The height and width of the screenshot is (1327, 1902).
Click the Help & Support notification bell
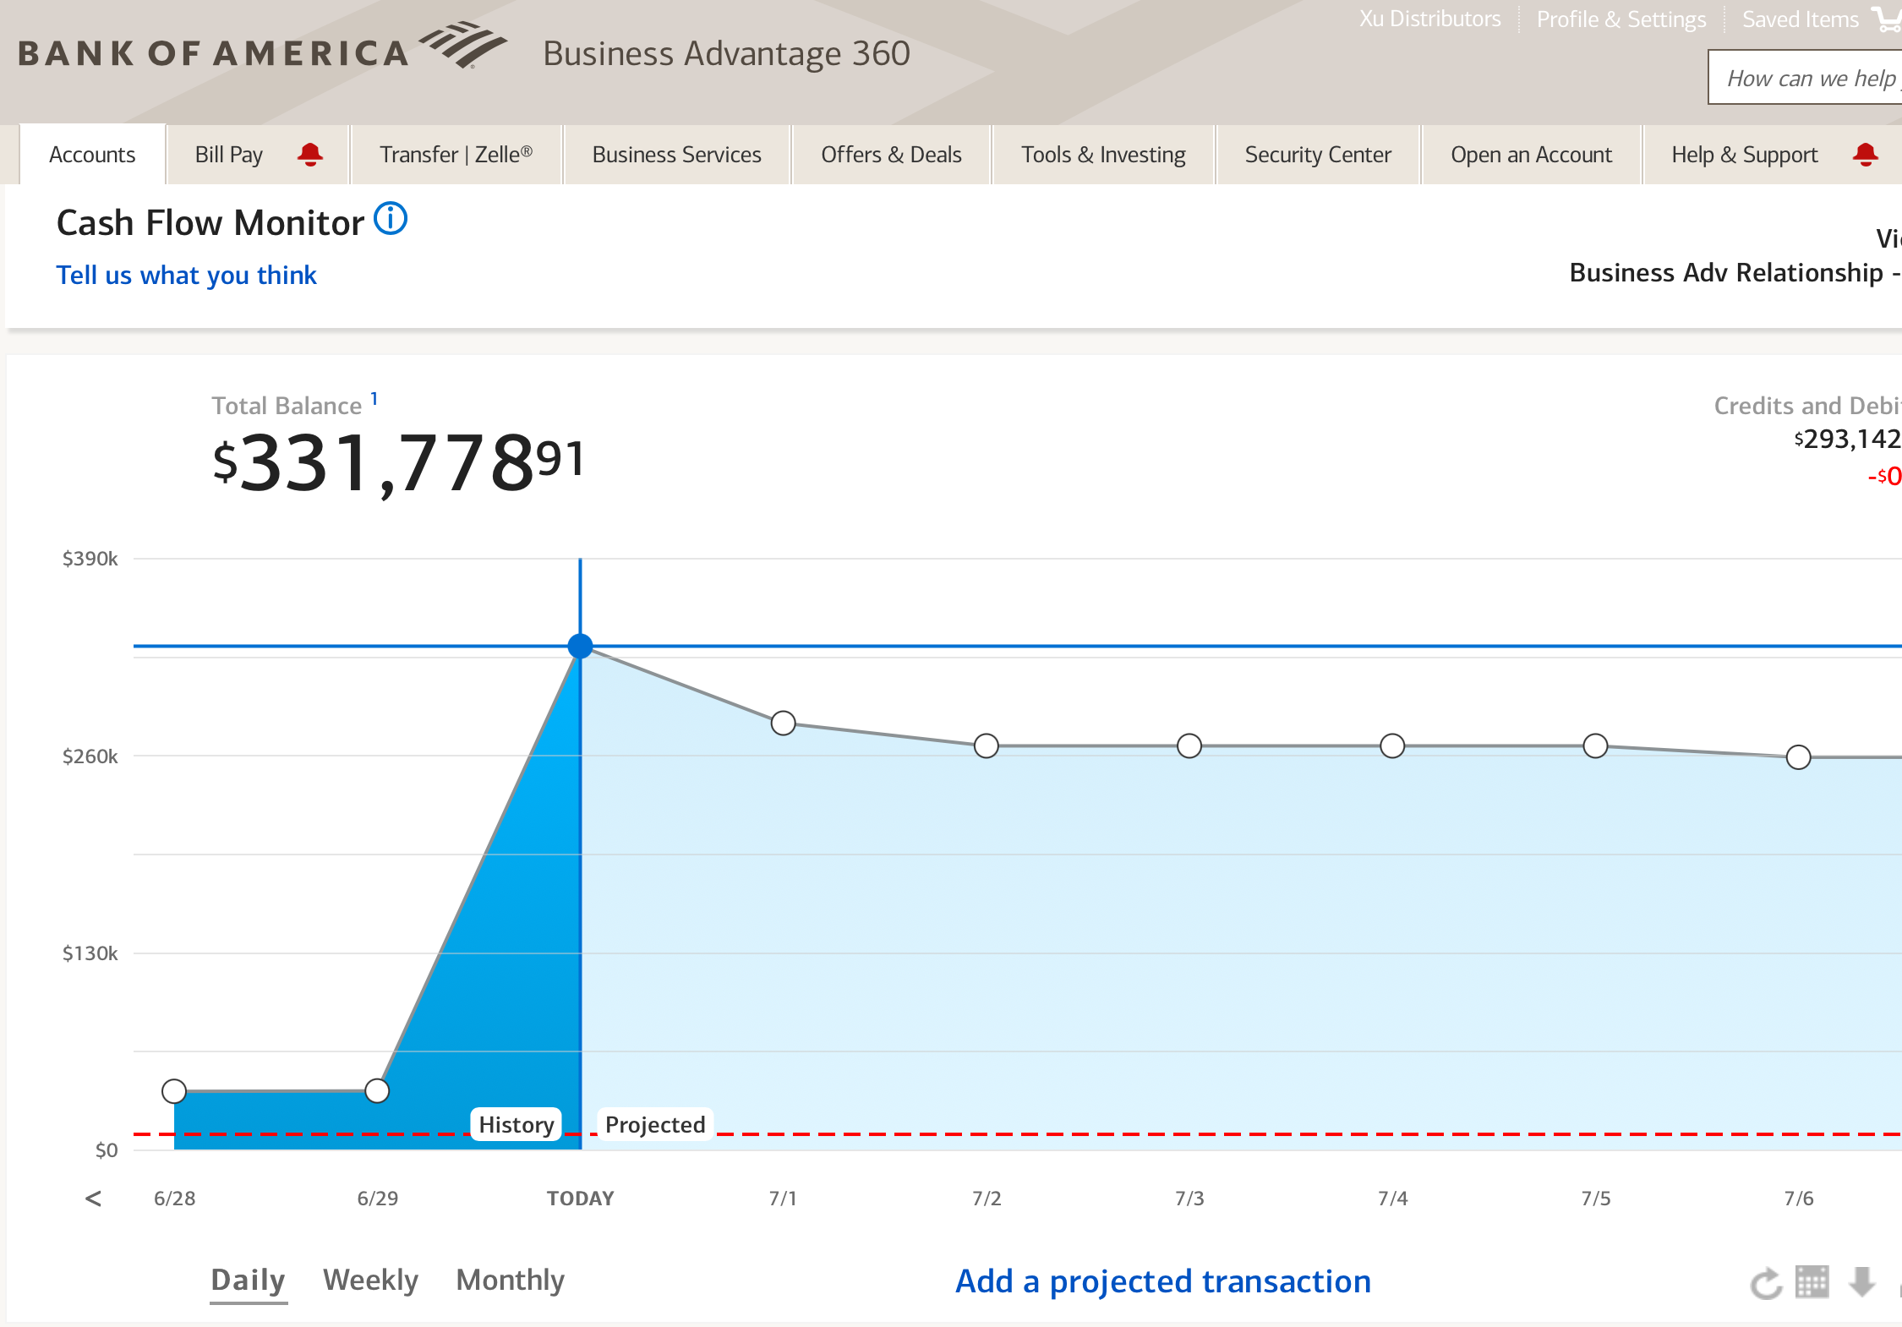pos(1865,155)
